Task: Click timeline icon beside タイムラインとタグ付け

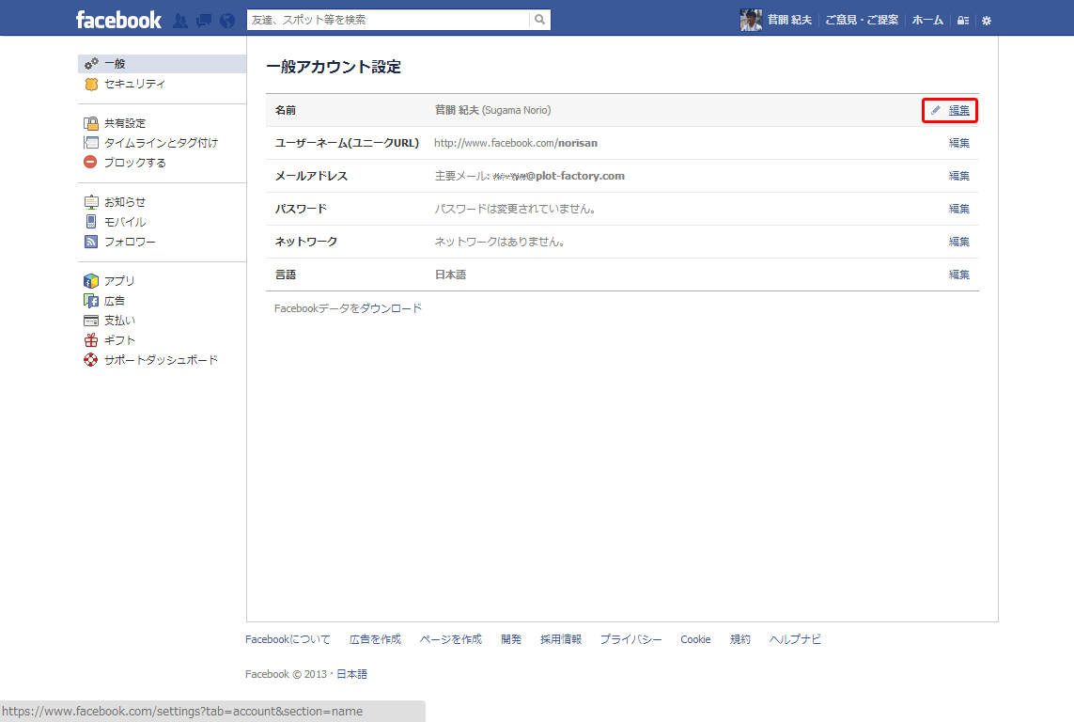Action: [91, 143]
